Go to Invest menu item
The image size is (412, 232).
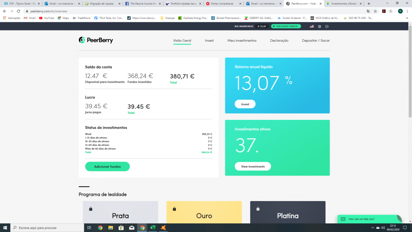(209, 41)
